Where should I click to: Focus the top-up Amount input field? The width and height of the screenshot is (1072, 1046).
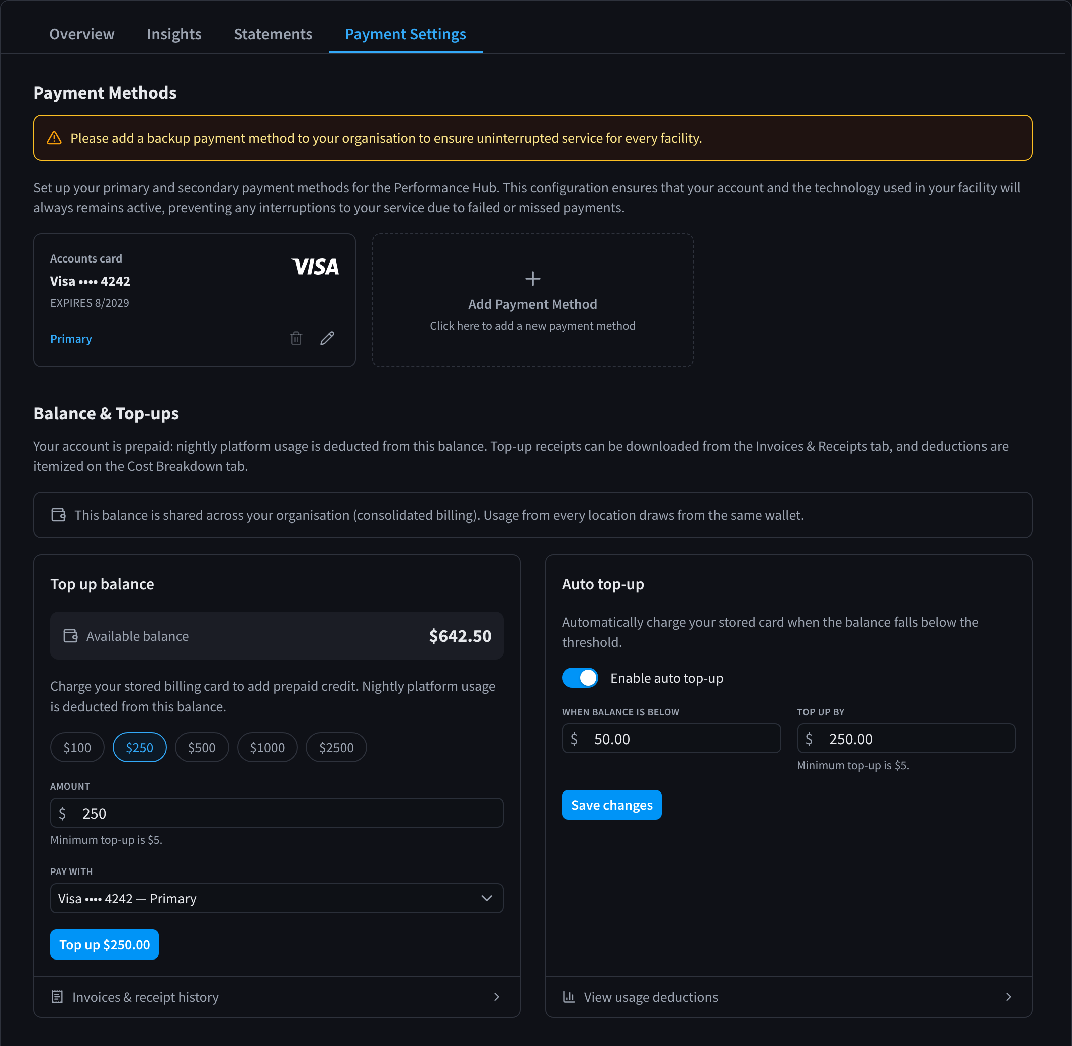[277, 813]
